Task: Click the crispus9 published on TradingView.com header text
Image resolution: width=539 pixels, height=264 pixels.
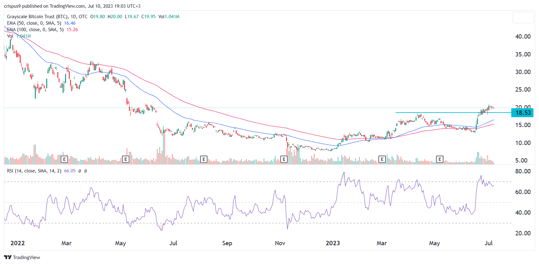Action: pos(72,6)
